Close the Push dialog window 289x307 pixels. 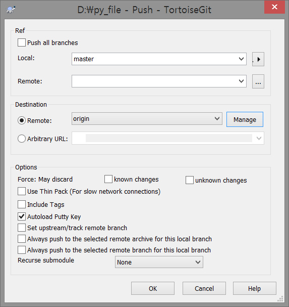coord(274,7)
